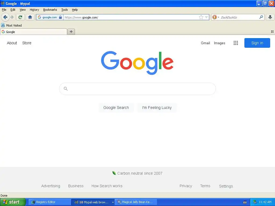Focus the Google search input field

tap(137, 89)
